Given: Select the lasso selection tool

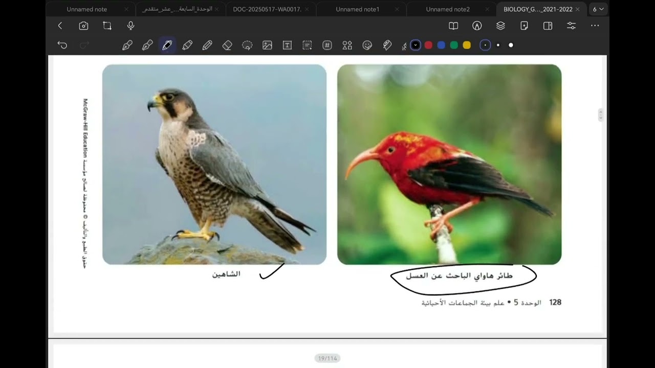Looking at the screenshot, I should (247, 45).
